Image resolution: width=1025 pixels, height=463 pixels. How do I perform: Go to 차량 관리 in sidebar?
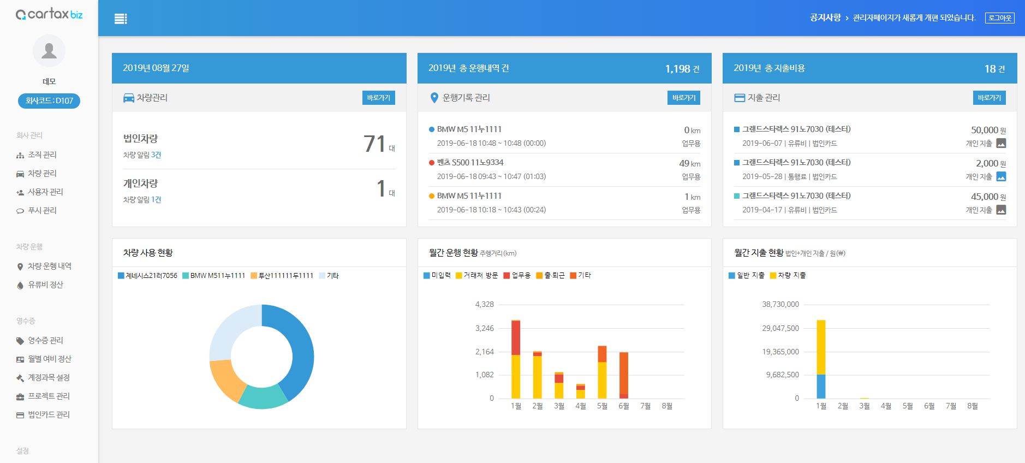point(42,174)
